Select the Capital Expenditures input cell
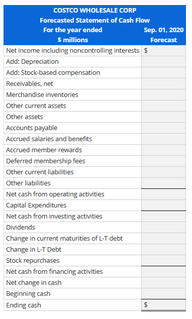The width and height of the screenshot is (192, 319). (x=163, y=205)
